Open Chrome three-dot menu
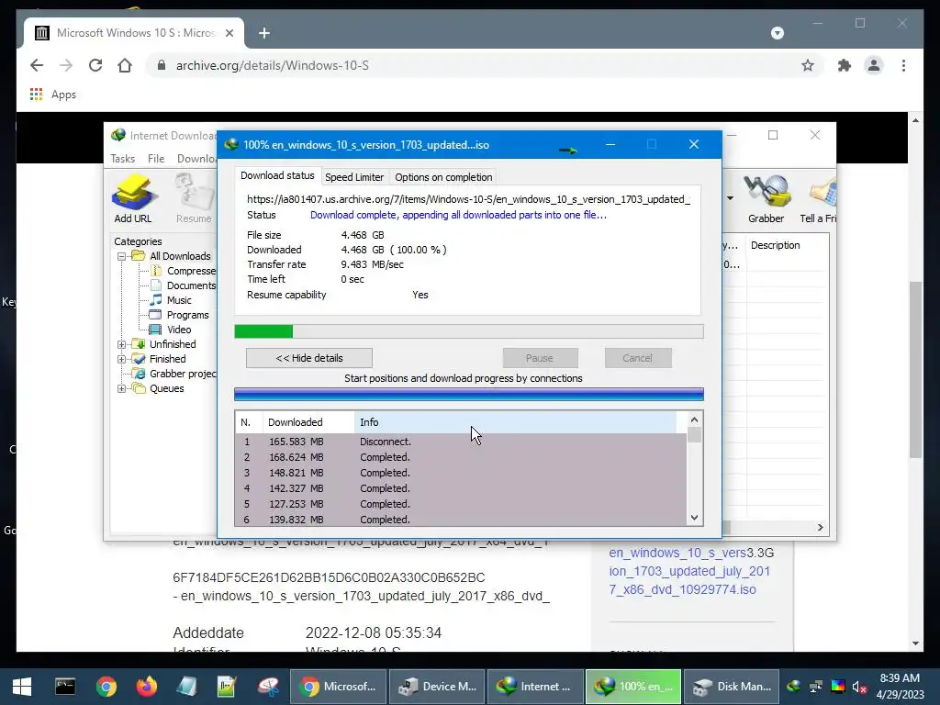This screenshot has width=940, height=705. click(903, 65)
